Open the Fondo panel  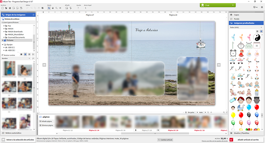point(246,19)
